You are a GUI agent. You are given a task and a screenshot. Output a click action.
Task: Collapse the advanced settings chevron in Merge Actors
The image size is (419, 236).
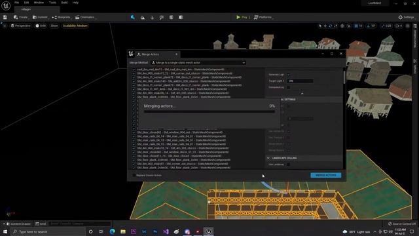click(302, 94)
